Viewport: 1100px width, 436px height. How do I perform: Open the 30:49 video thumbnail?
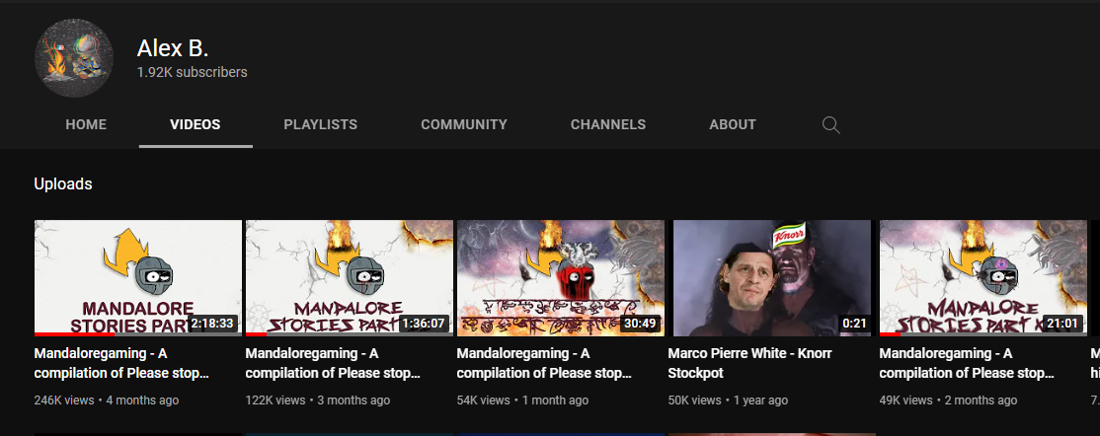[x=561, y=278]
